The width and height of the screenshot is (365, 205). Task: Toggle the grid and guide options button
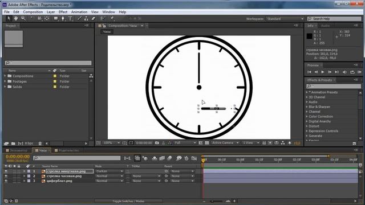(125, 143)
